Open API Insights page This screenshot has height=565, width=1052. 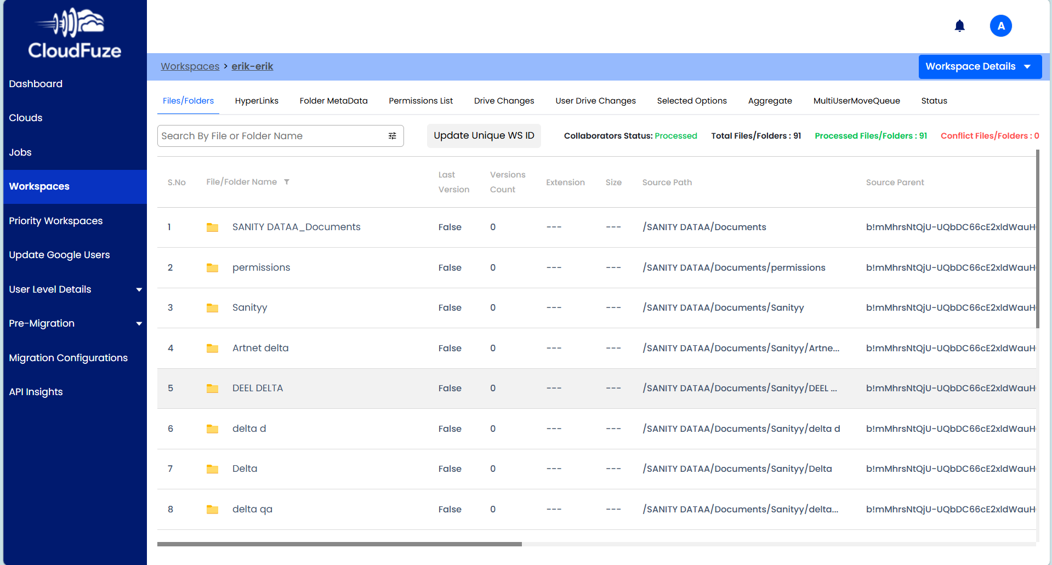tap(36, 392)
